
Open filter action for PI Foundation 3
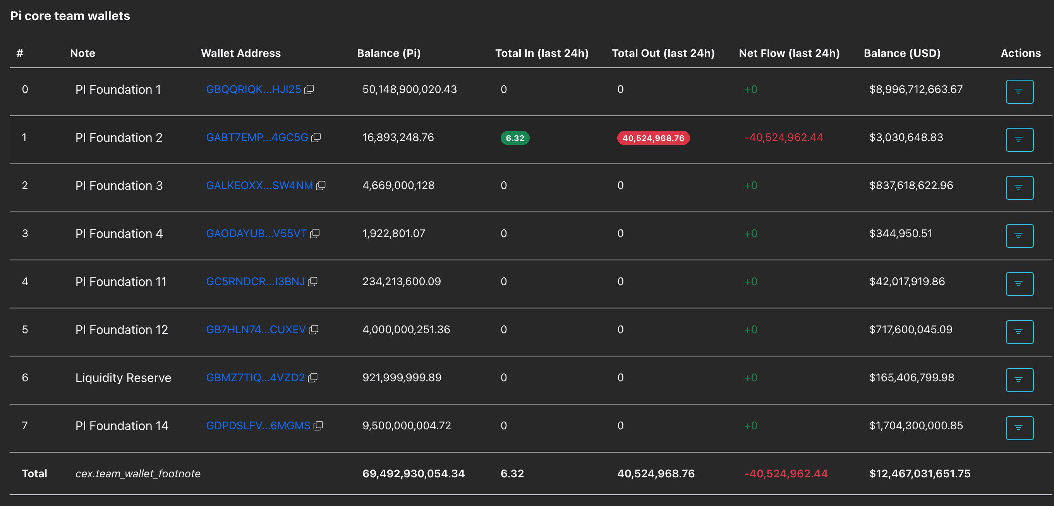1019,188
